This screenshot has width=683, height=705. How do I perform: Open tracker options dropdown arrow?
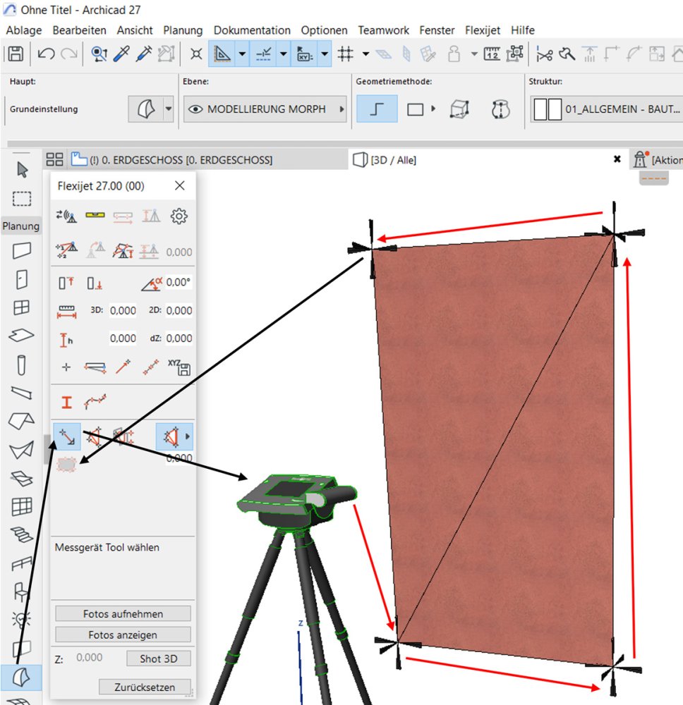(x=325, y=54)
